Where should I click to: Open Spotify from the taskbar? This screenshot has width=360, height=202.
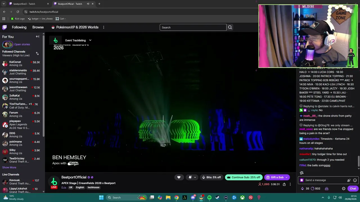209,198
